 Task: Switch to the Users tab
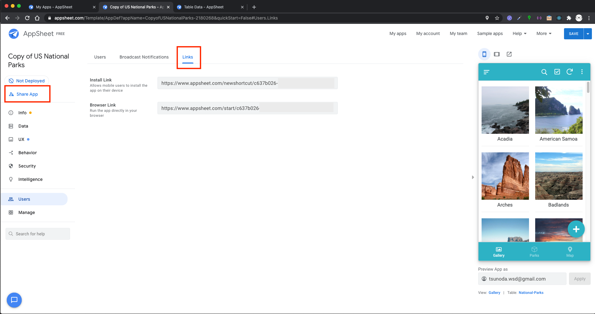(100, 57)
